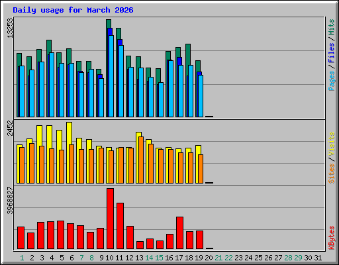Click day 15 on the x-axis
The width and height of the screenshot is (339, 265).
[x=159, y=258]
